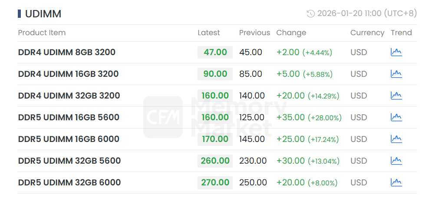Open trend chart for DDR5 UDIMM 16GB 6000

point(396,139)
